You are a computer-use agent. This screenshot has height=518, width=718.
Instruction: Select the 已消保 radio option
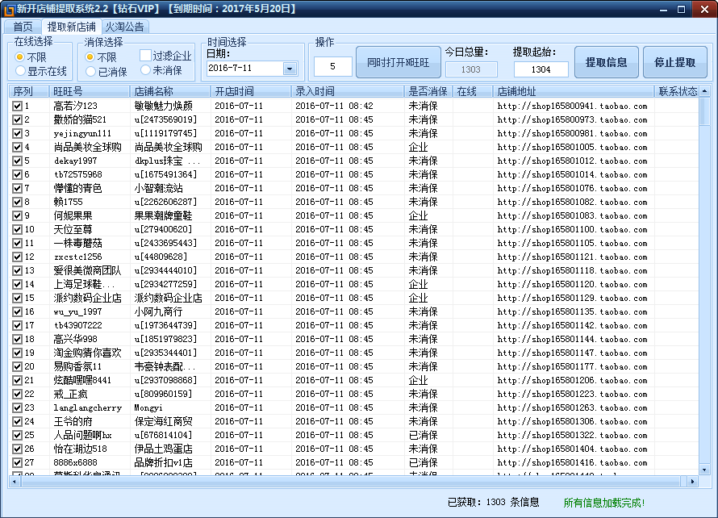[x=90, y=71]
